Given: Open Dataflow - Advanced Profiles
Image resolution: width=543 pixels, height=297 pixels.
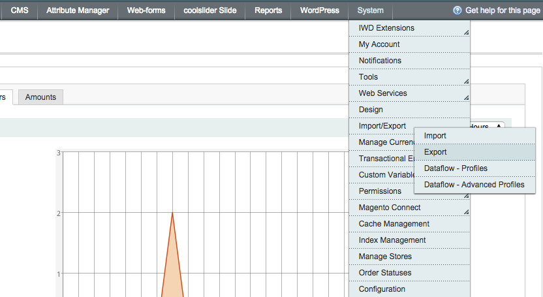Looking at the screenshot, I should click(x=474, y=185).
